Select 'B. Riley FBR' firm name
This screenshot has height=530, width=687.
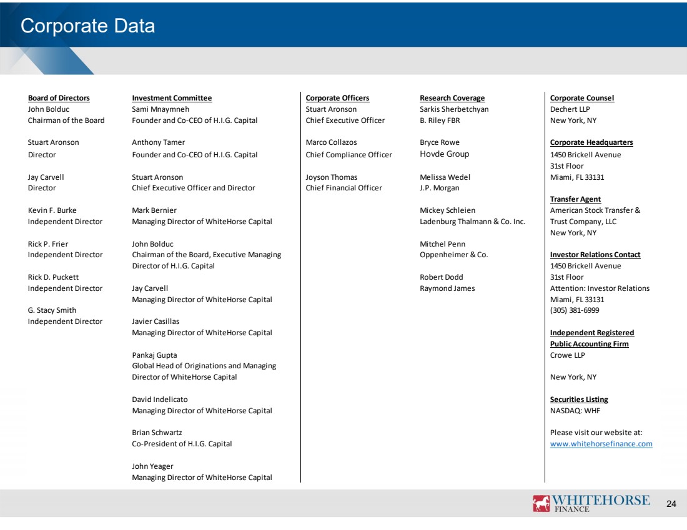pyautogui.click(x=440, y=120)
